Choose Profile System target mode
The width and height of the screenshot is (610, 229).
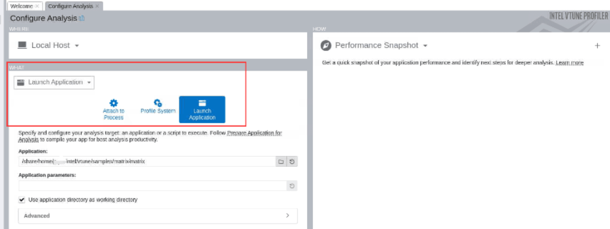(x=158, y=107)
